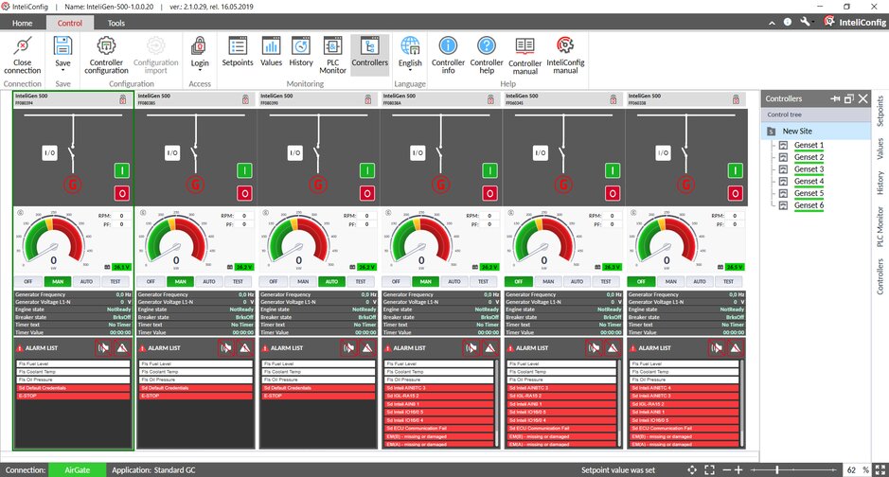Click the green start button on fourth controller

[489, 170]
